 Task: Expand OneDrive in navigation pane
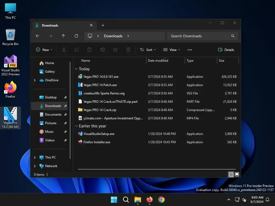pos(35,80)
